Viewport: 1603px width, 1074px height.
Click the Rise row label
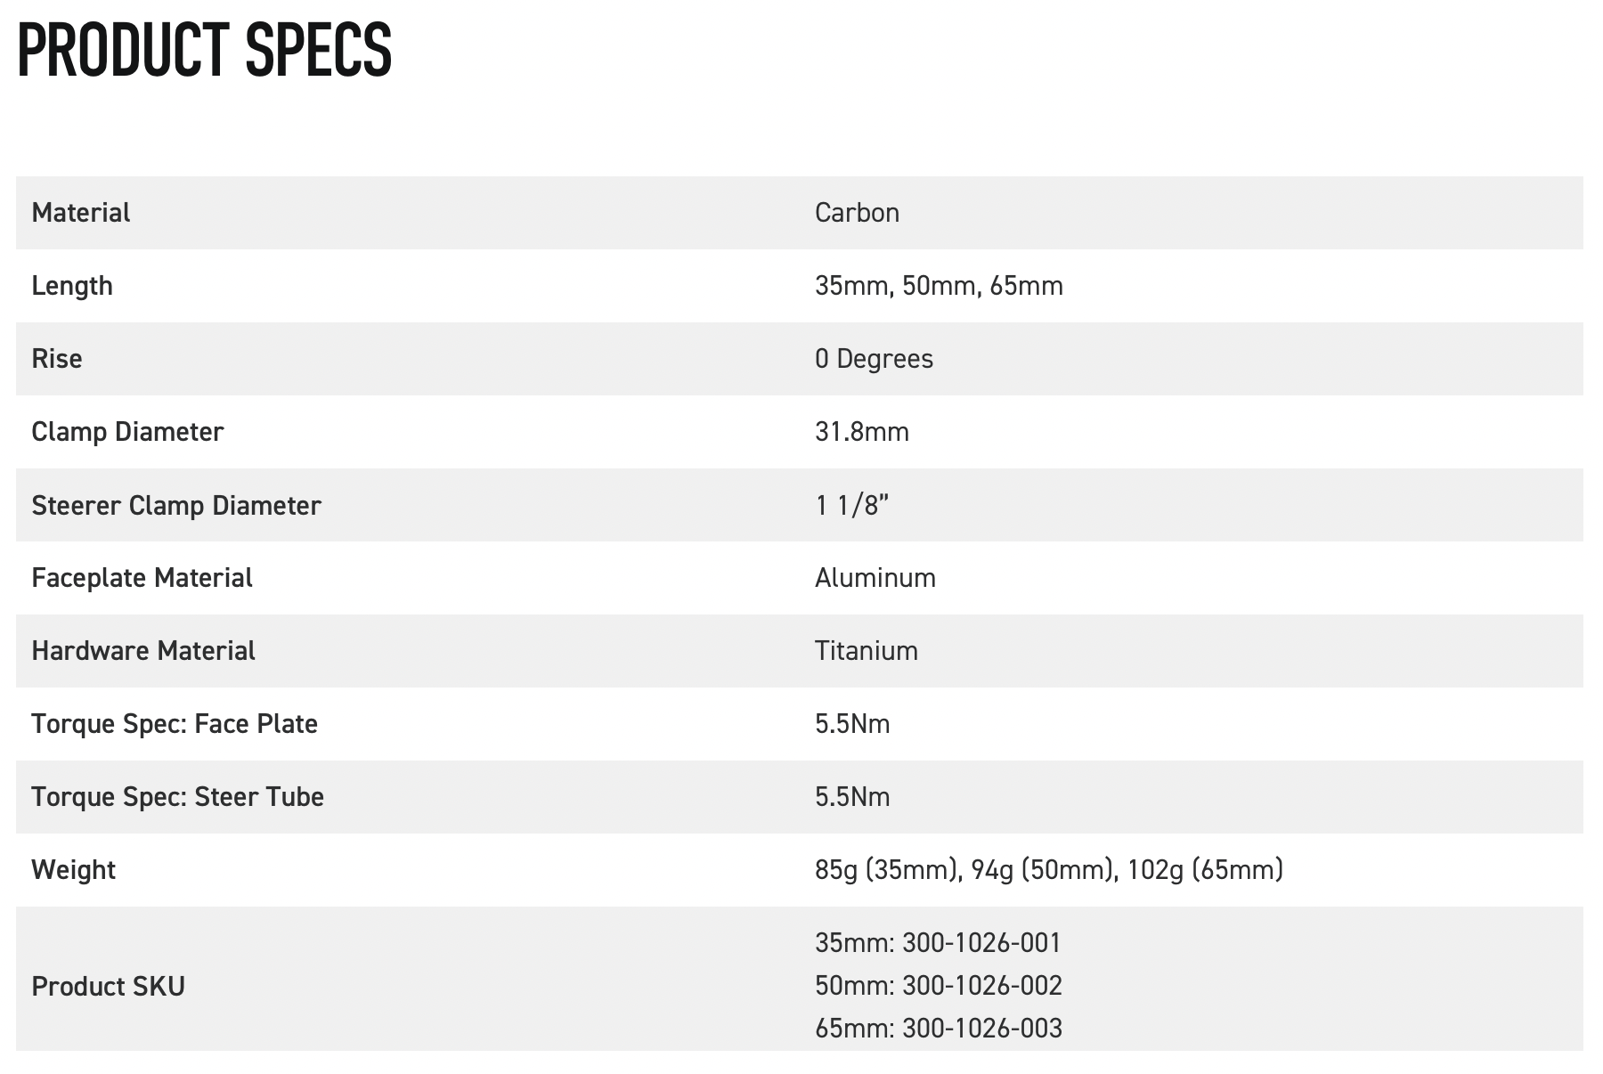(x=57, y=359)
